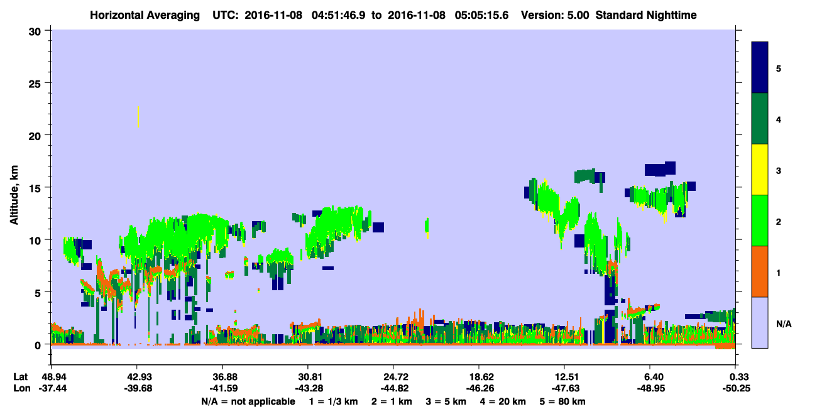Click the end time '05:05:15.6'
This screenshot has height=419, width=817.
point(482,14)
